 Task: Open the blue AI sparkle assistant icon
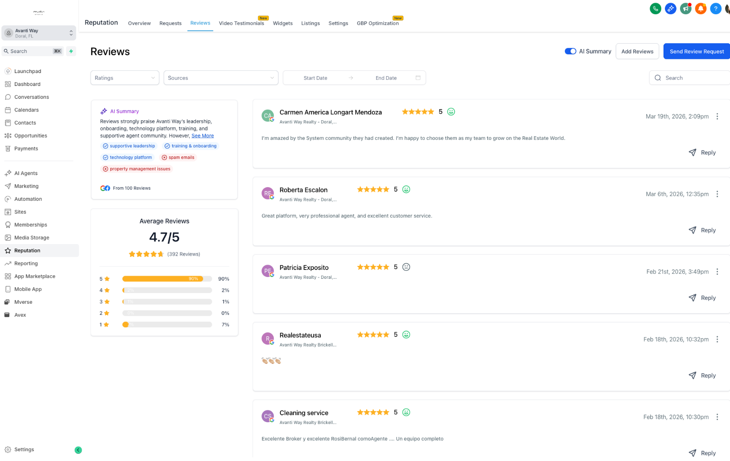point(670,8)
